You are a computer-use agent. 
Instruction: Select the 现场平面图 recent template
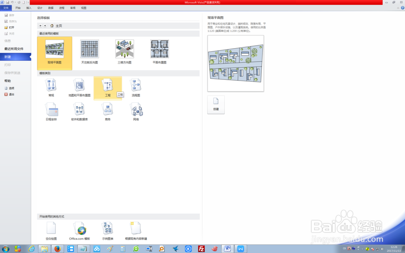(55, 53)
